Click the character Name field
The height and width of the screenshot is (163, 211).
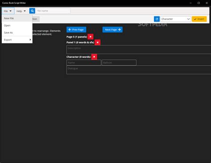coord(84,62)
